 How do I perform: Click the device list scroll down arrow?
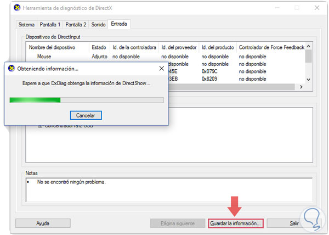[x=308, y=80]
